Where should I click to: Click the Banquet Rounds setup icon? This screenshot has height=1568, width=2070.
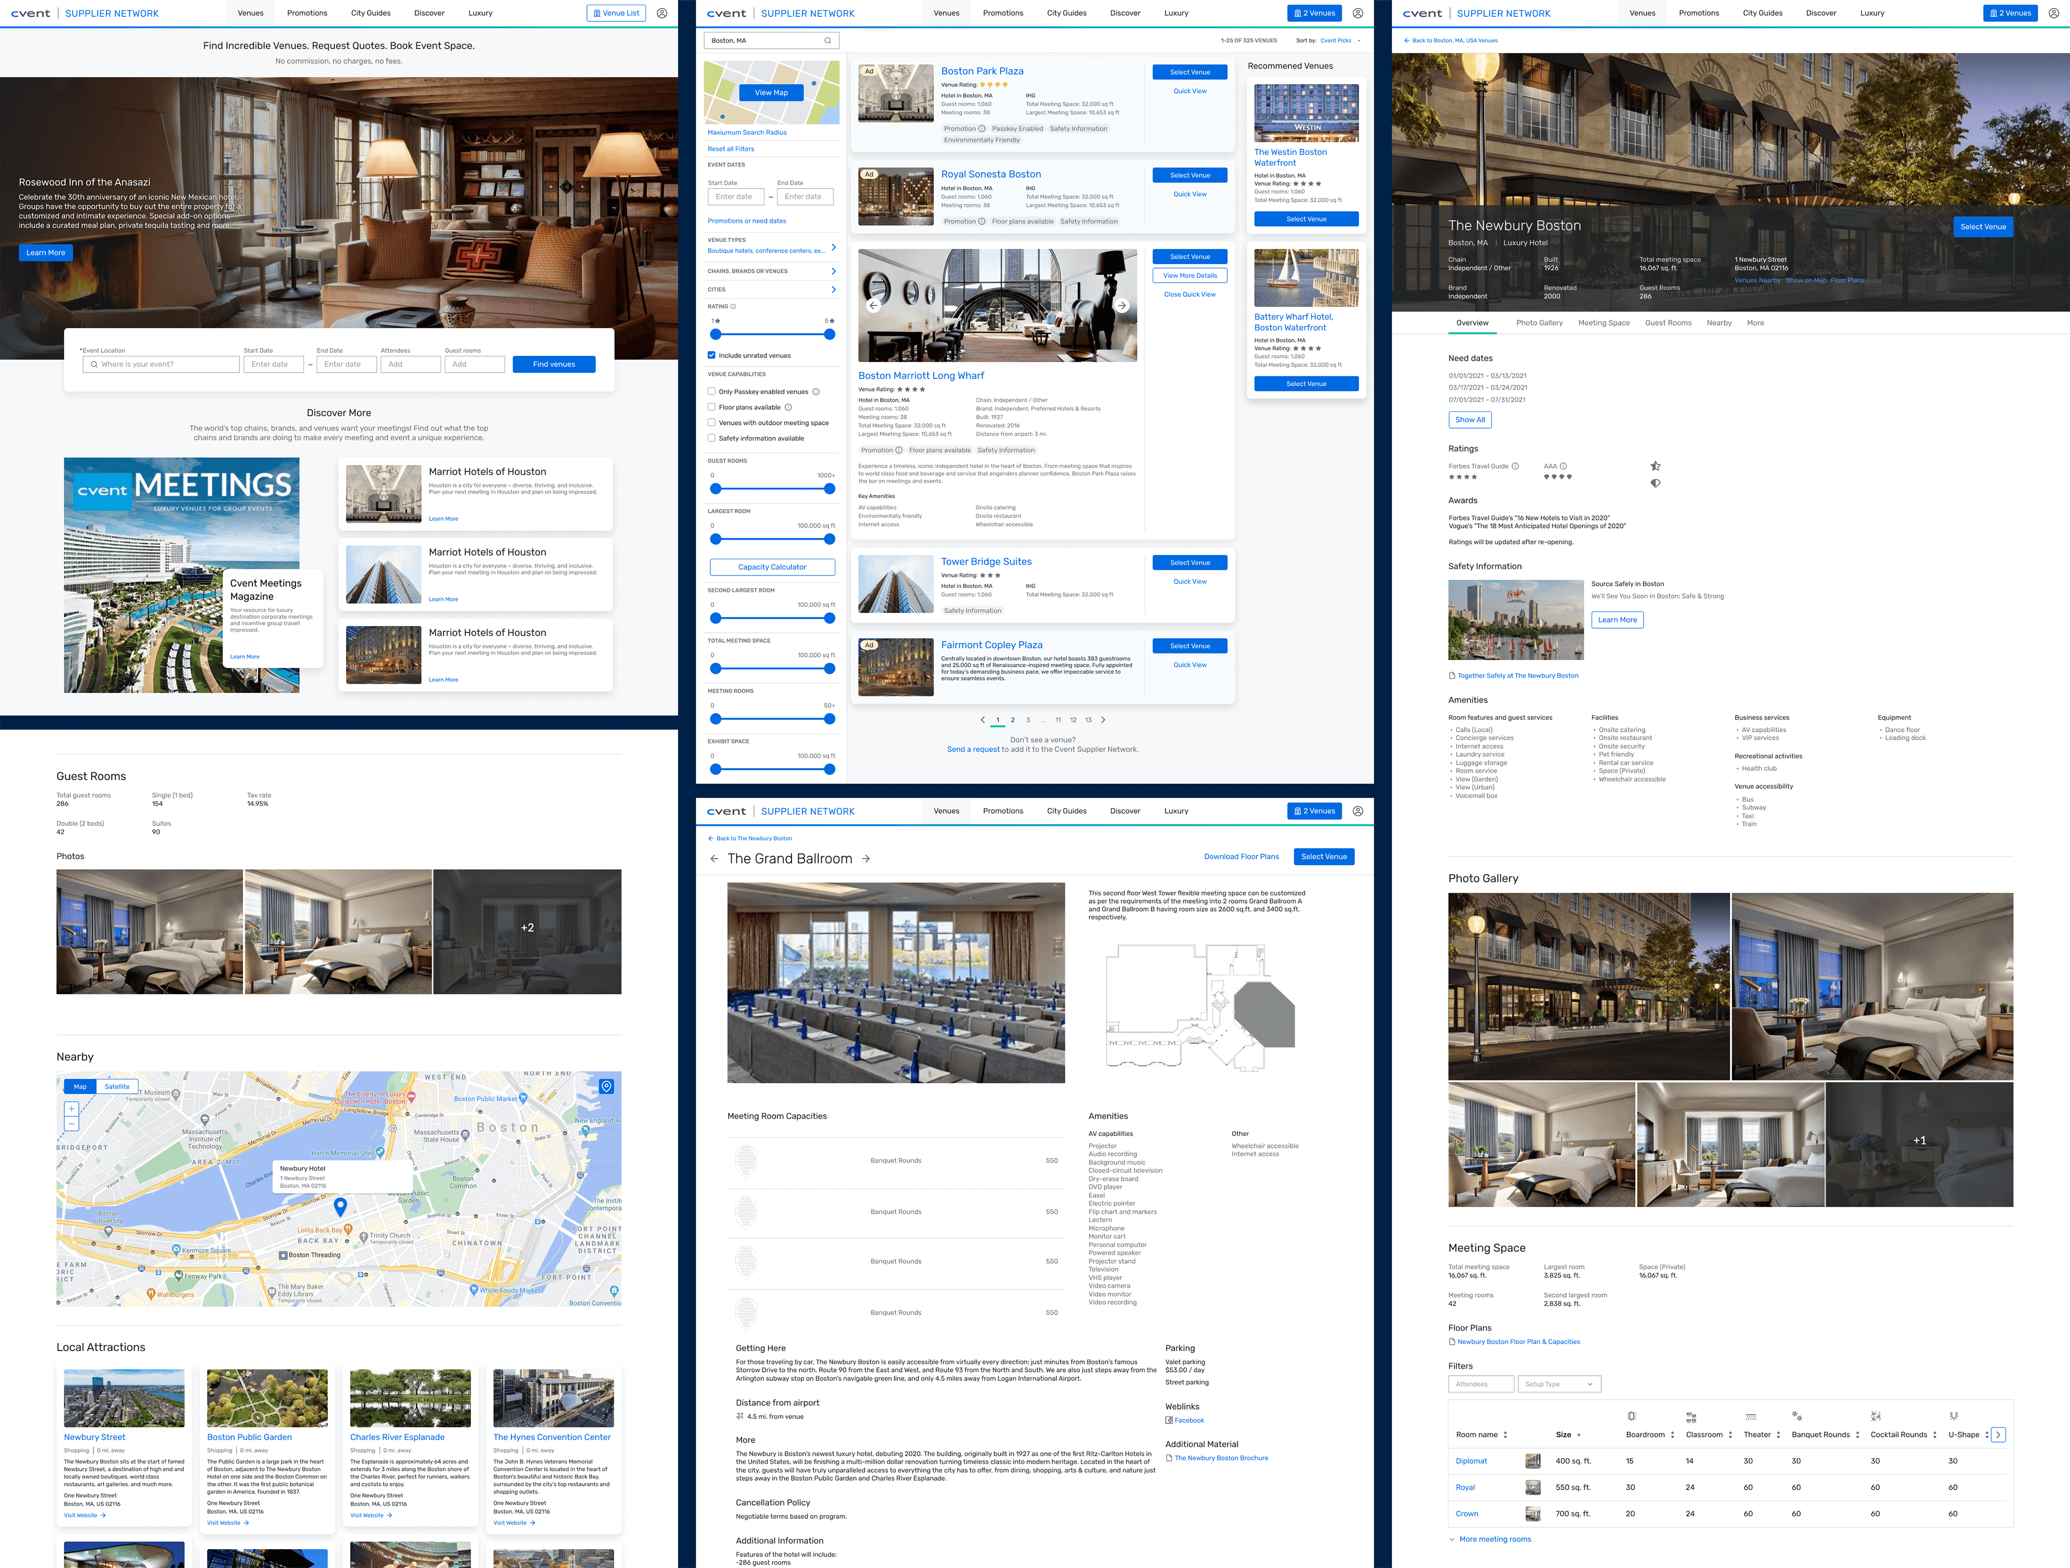coord(1797,1415)
